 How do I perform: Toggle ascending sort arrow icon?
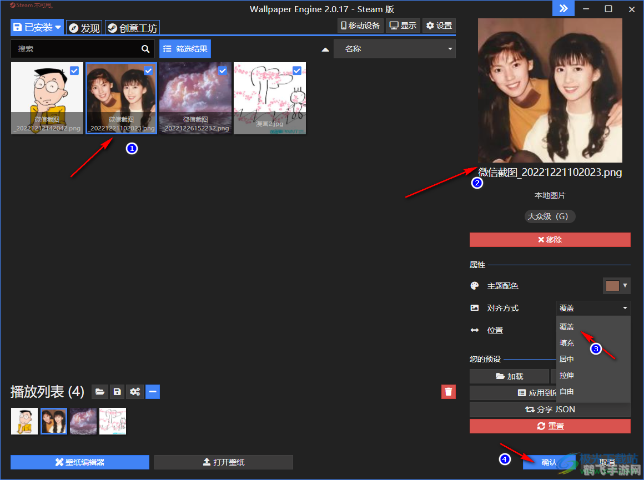[x=325, y=49]
